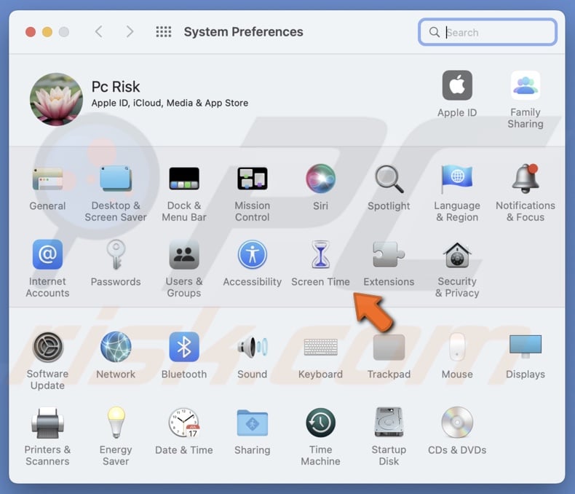This screenshot has width=575, height=494.
Task: Open Mission Control settings
Action: (x=252, y=180)
